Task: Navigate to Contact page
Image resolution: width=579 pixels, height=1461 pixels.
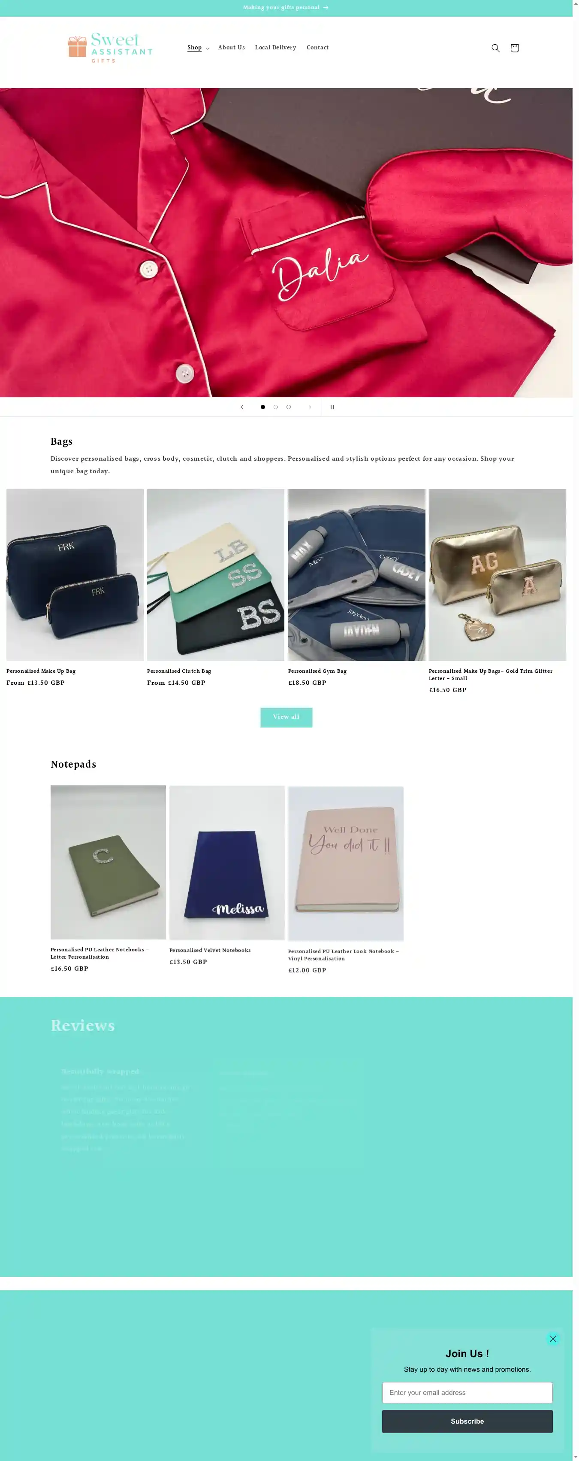Action: coord(317,48)
